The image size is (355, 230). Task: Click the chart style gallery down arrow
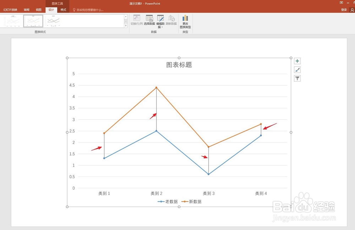point(126,21)
